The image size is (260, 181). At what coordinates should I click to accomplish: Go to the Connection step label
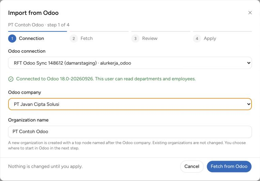[31, 39]
